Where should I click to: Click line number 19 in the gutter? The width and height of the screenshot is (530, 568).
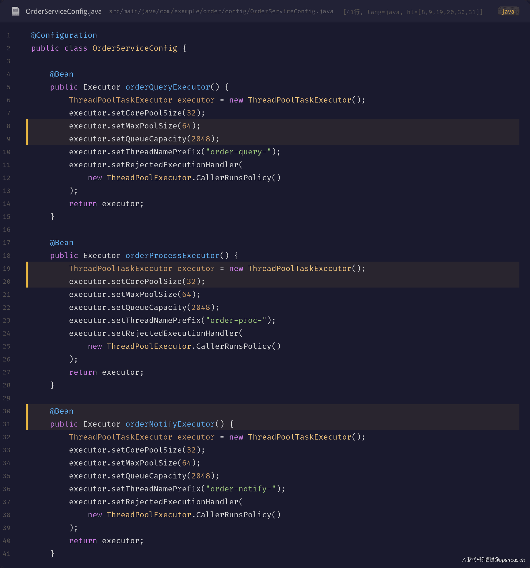point(6,269)
